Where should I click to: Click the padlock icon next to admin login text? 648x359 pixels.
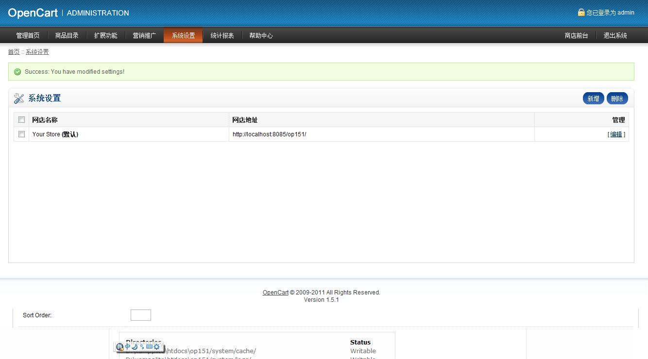point(581,12)
